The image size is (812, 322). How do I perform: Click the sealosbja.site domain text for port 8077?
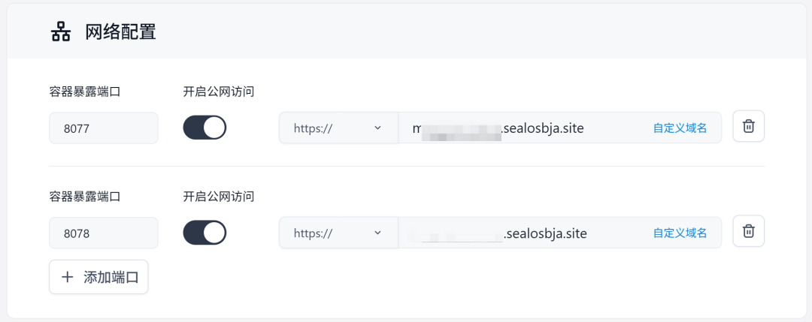click(x=543, y=128)
